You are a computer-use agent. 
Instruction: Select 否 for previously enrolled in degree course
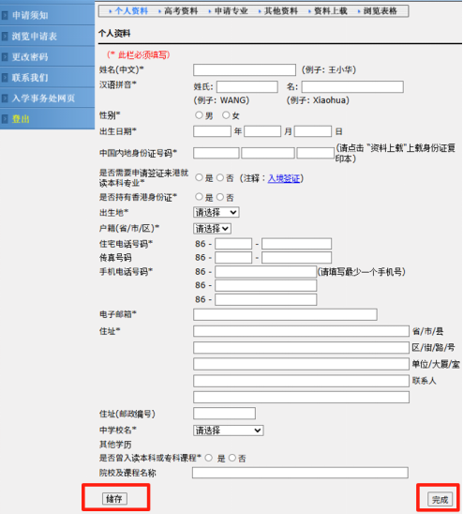[x=232, y=458]
